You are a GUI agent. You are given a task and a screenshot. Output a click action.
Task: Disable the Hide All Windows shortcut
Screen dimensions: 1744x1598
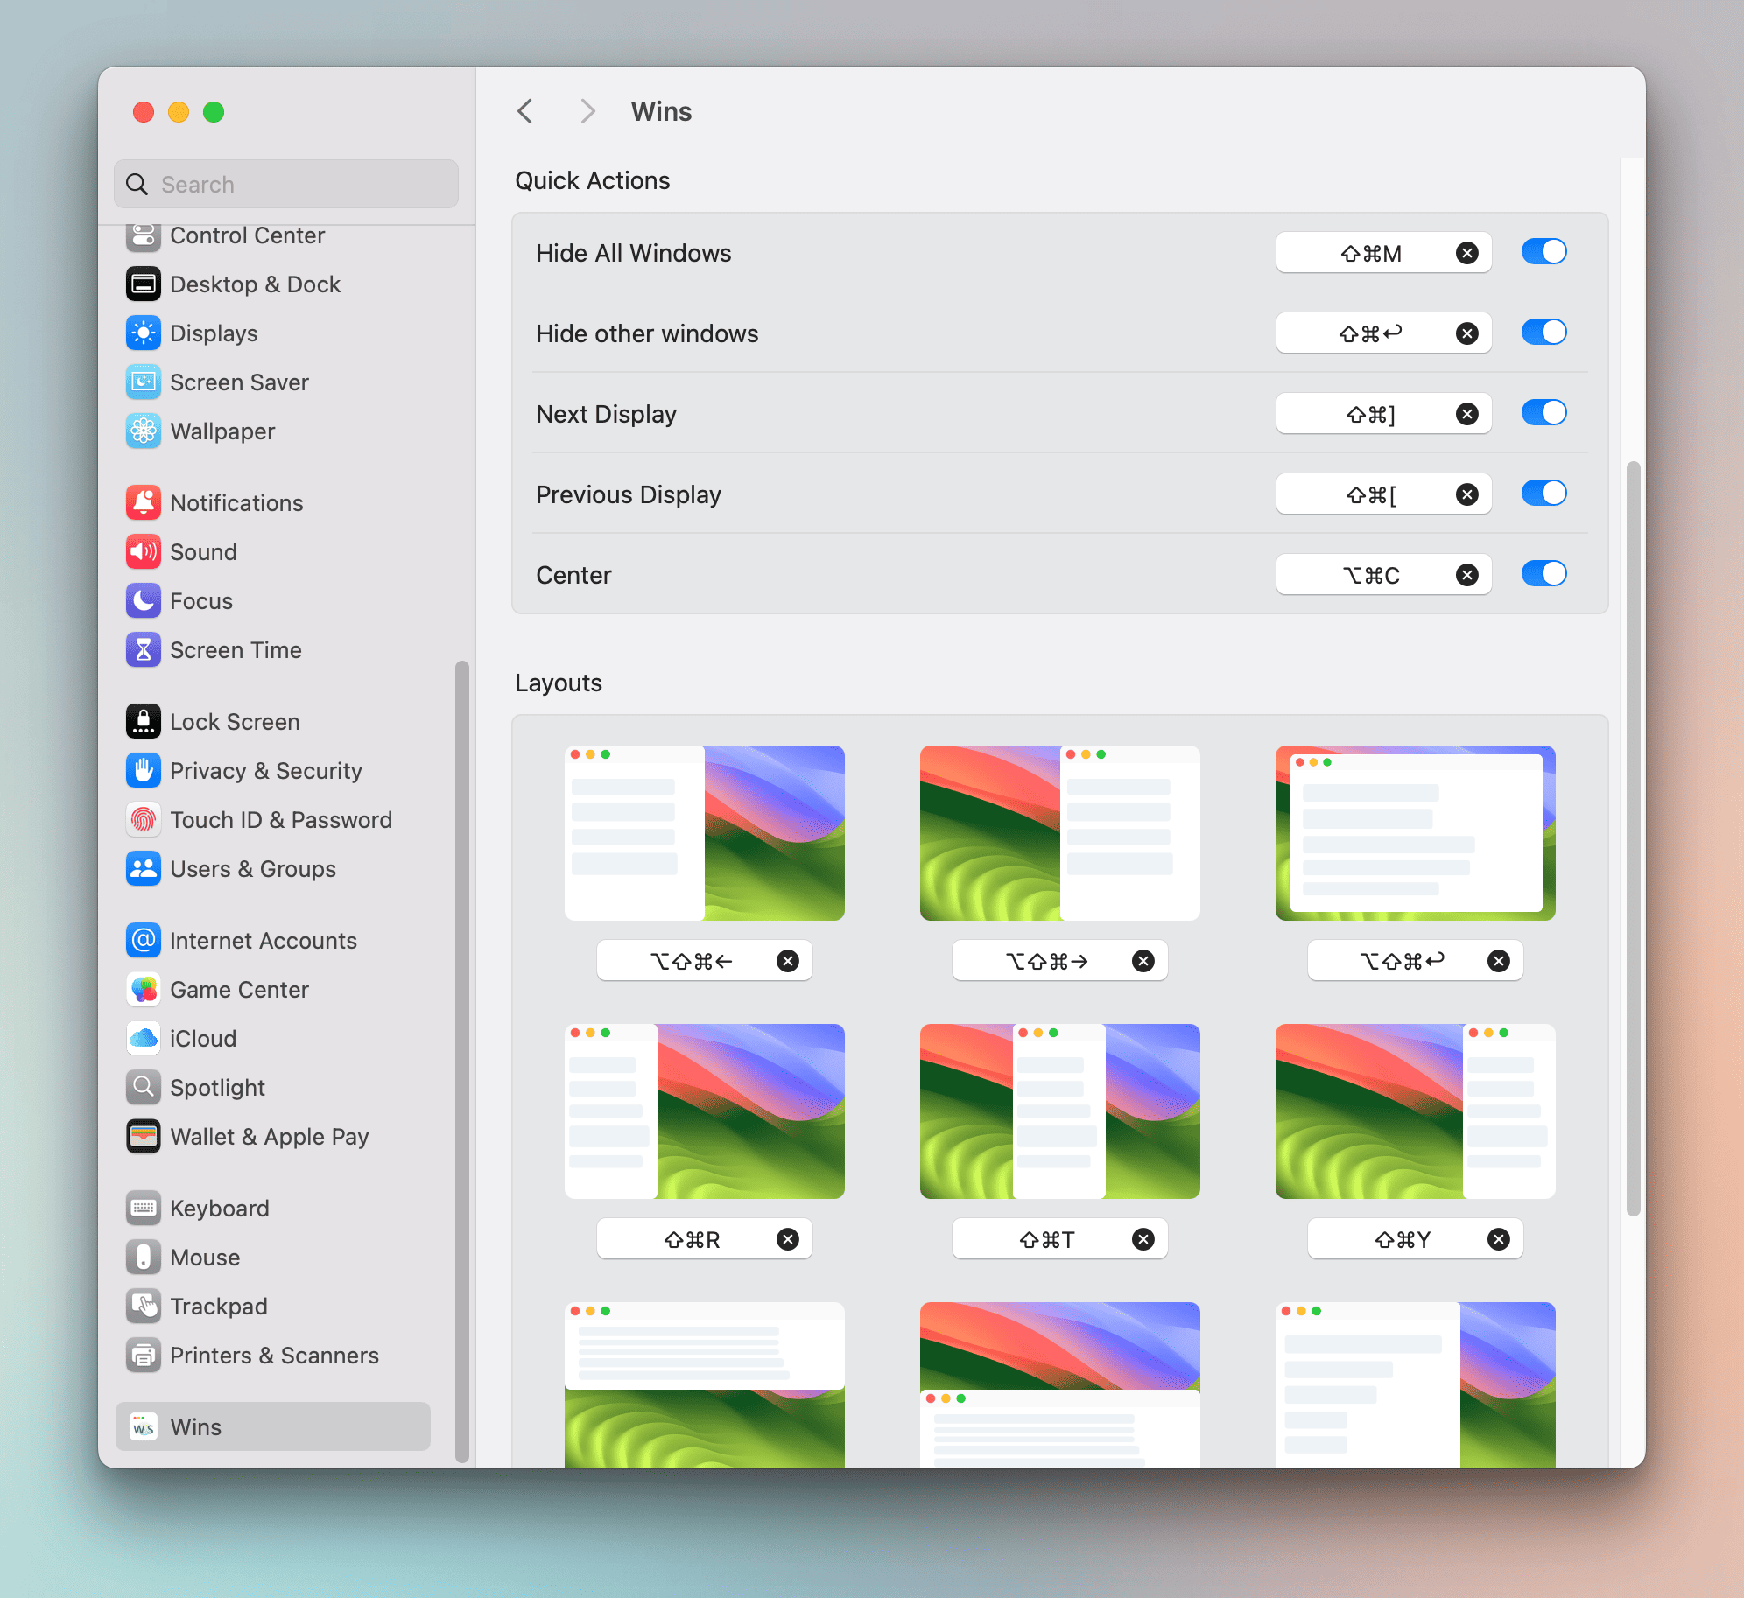(x=1544, y=252)
